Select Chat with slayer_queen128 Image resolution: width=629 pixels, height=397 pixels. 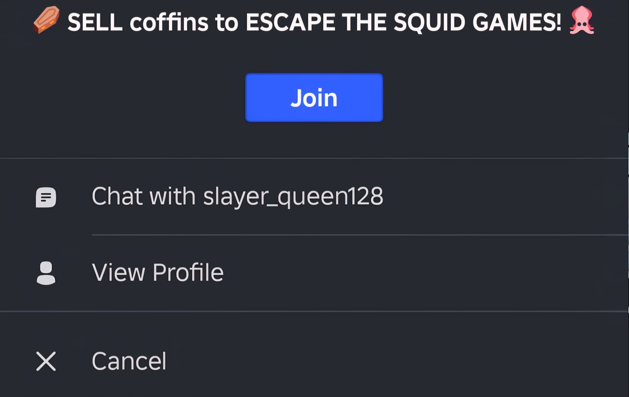(314, 197)
